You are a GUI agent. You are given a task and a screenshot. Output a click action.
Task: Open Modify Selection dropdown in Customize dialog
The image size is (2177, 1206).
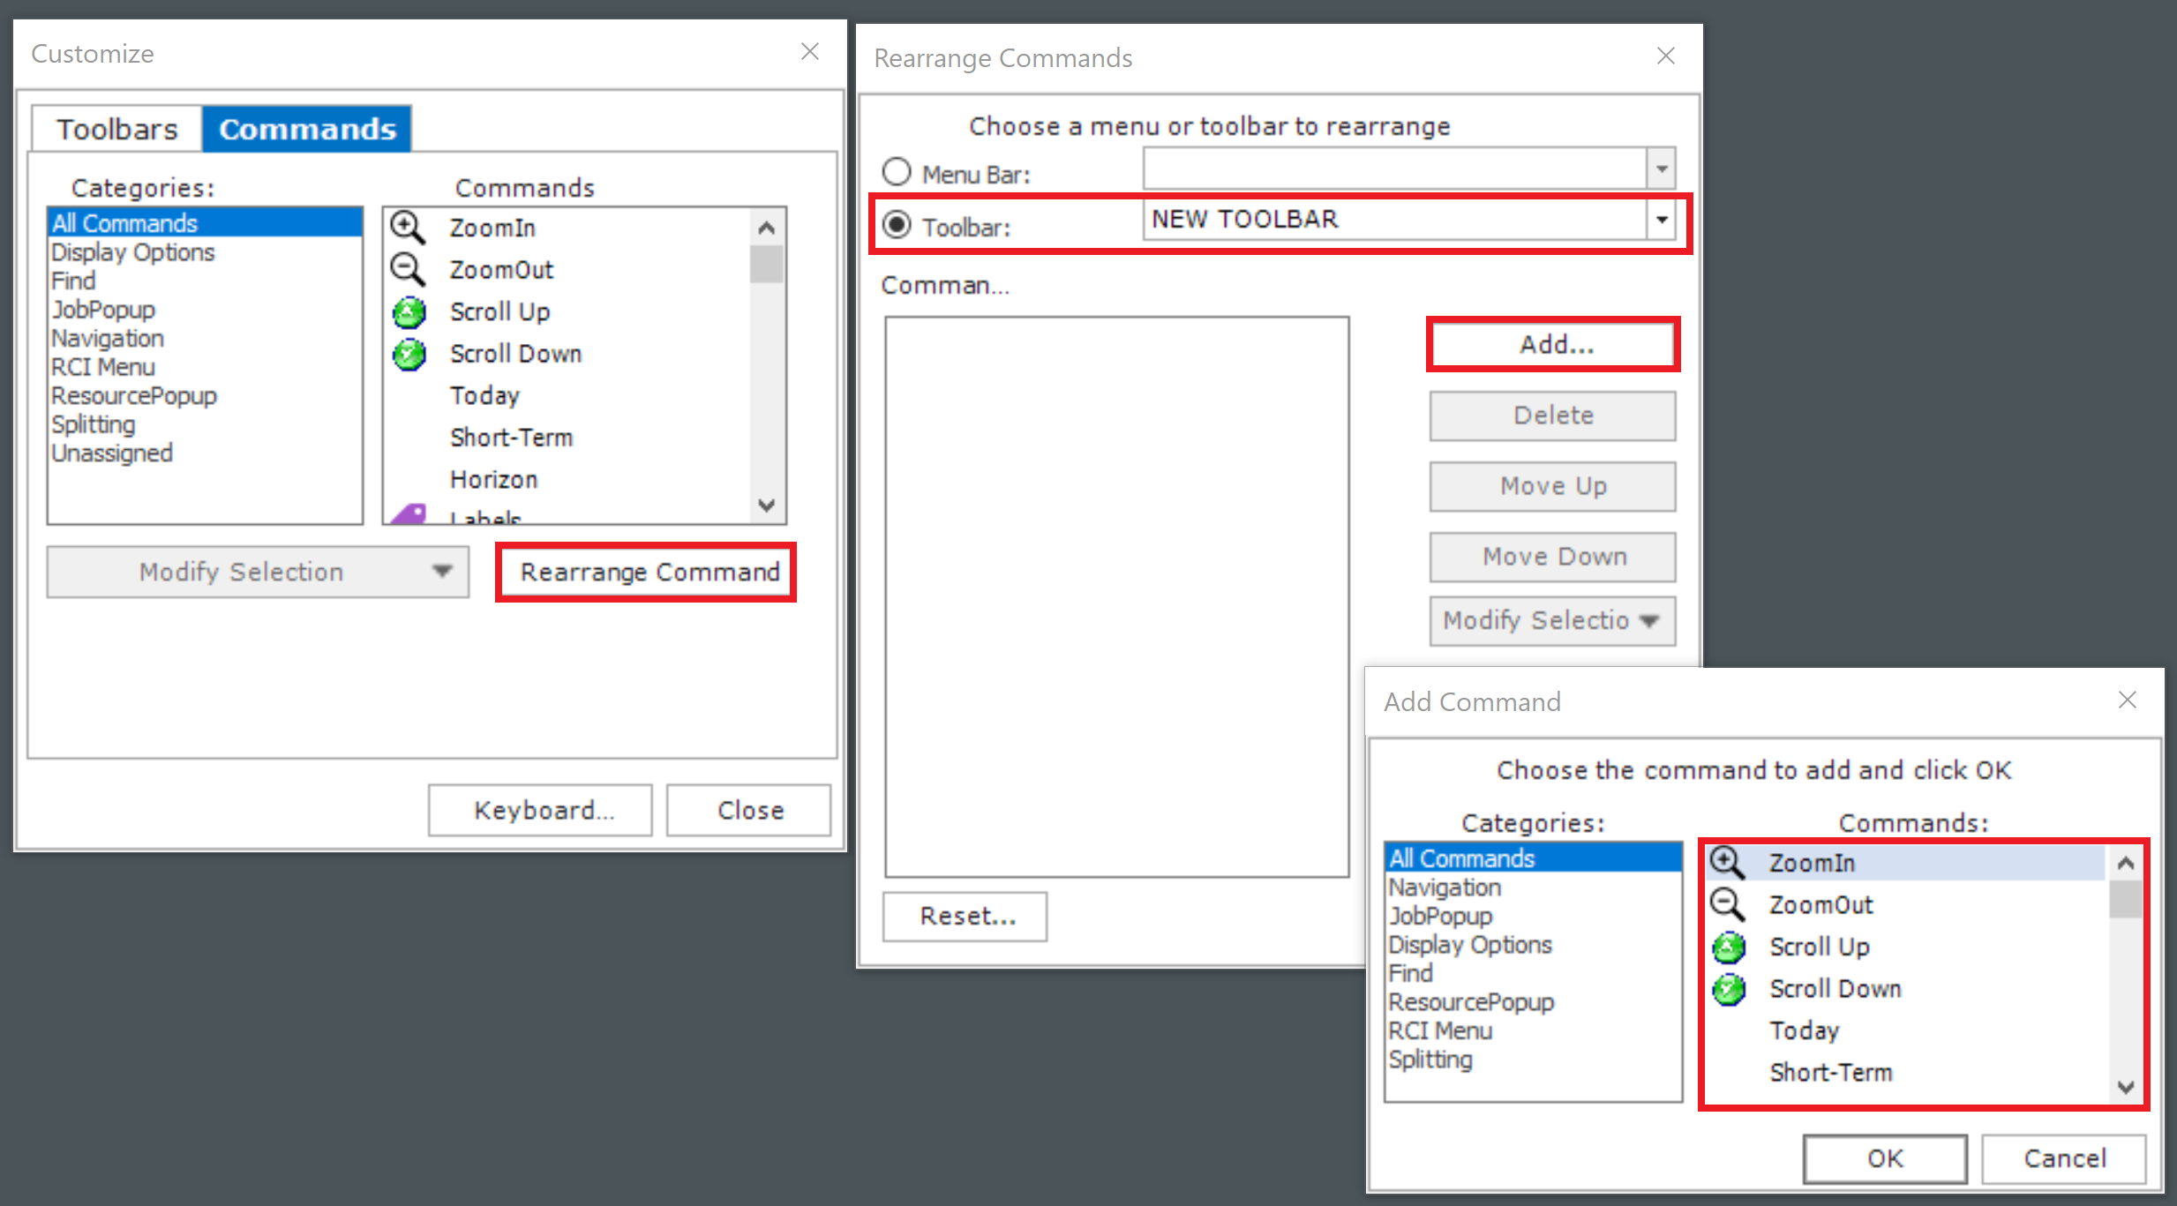point(258,572)
